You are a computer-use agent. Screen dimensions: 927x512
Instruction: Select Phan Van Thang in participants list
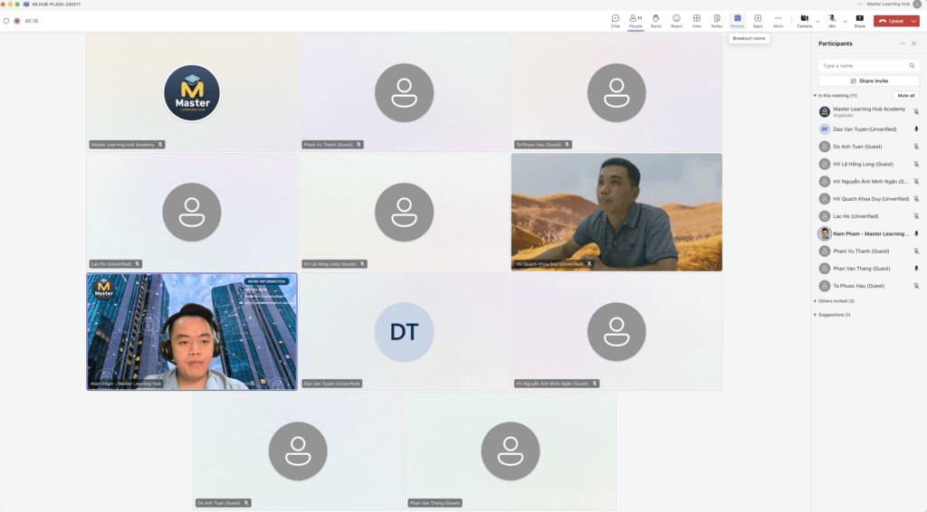tap(868, 269)
